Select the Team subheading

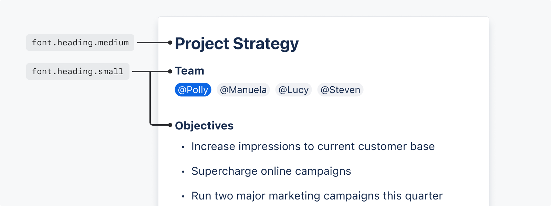(190, 71)
